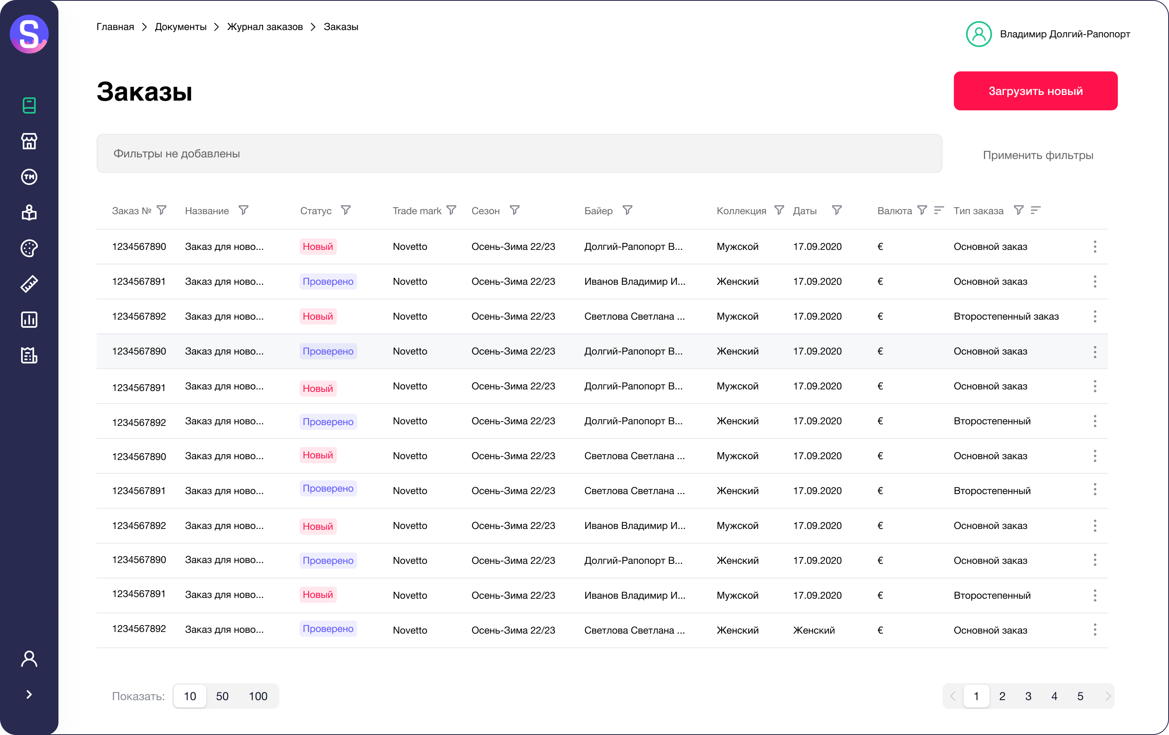
Task: Click Применить фильтры link
Action: [1038, 155]
